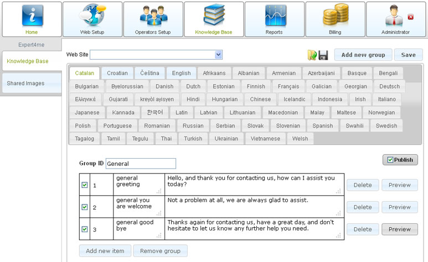Image resolution: width=428 pixels, height=262 pixels.
Task: Open the Portuguese language tab
Action: [117, 125]
